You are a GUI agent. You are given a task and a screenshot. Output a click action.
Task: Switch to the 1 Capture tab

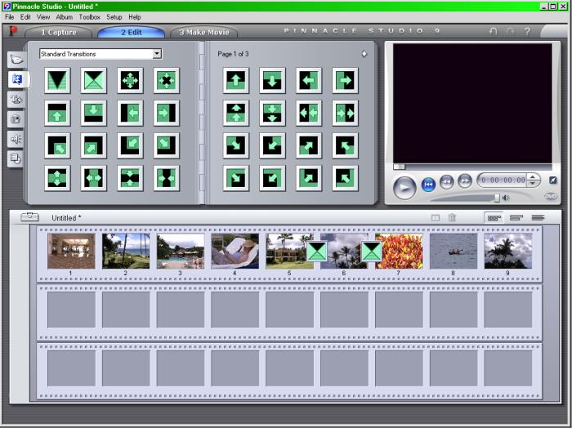pyautogui.click(x=58, y=32)
